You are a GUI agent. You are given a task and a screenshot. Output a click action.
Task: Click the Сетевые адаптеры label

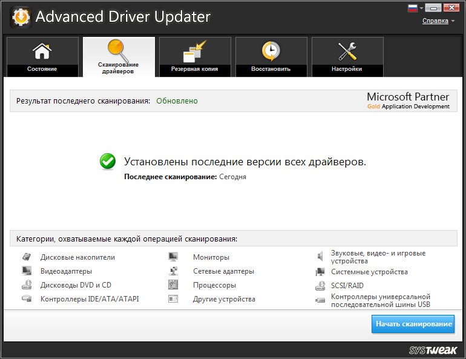tap(223, 271)
